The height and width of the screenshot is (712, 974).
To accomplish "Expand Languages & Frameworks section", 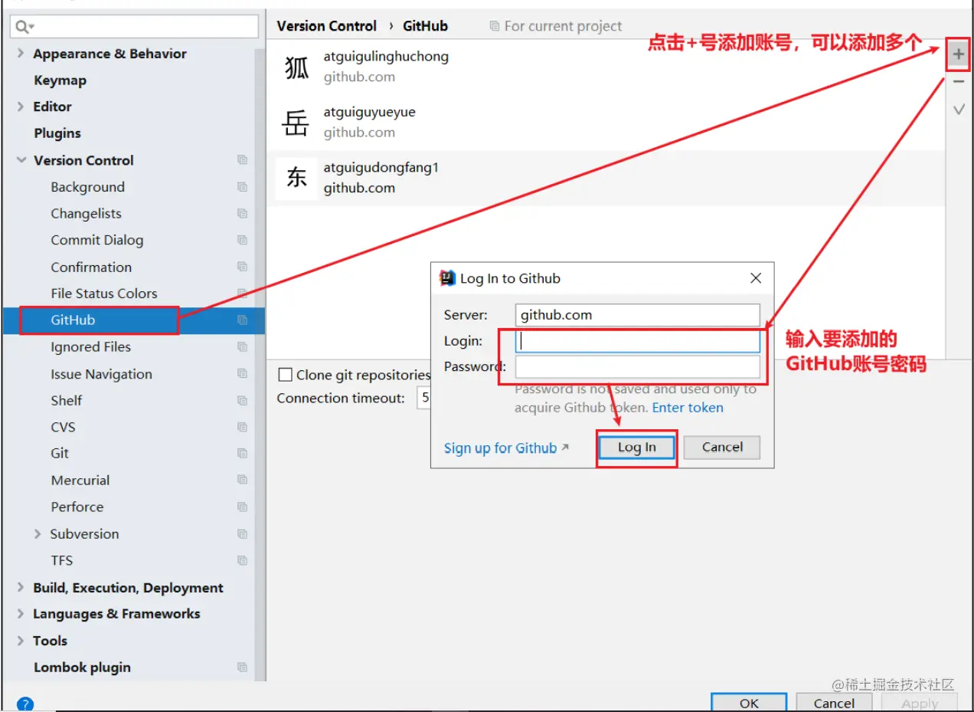I will tap(21, 614).
